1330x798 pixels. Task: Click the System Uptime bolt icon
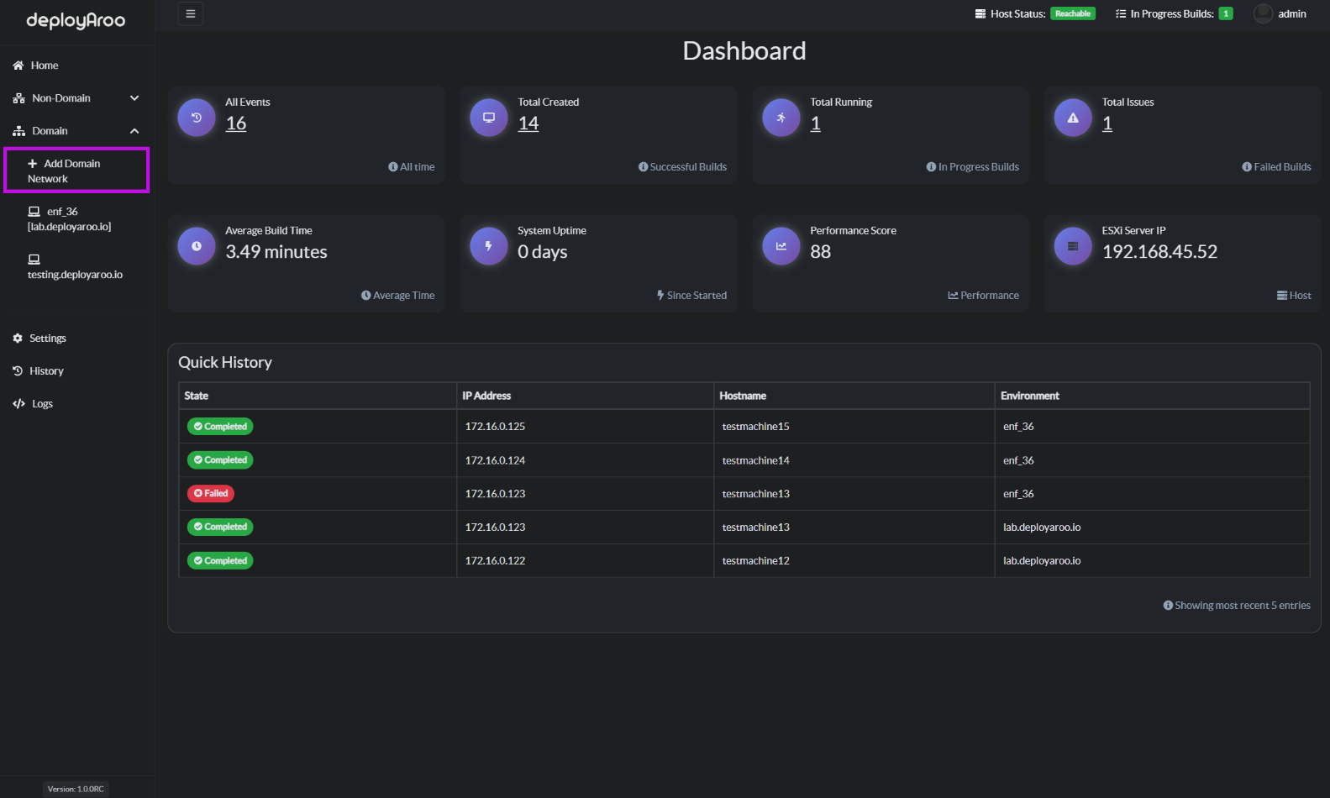pos(489,246)
